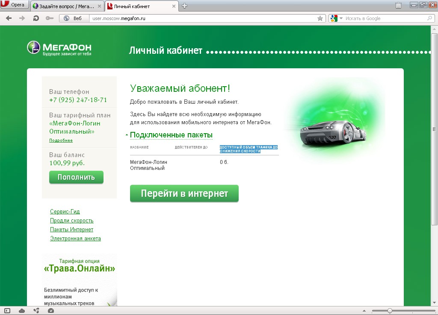Reload the page
Image resolution: width=438 pixels, height=315 pixels.
[36, 18]
